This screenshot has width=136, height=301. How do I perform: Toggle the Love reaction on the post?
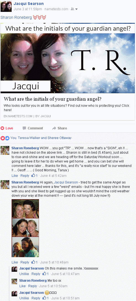pyautogui.click(x=7, y=128)
